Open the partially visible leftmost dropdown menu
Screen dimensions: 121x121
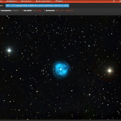pos(1,1)
